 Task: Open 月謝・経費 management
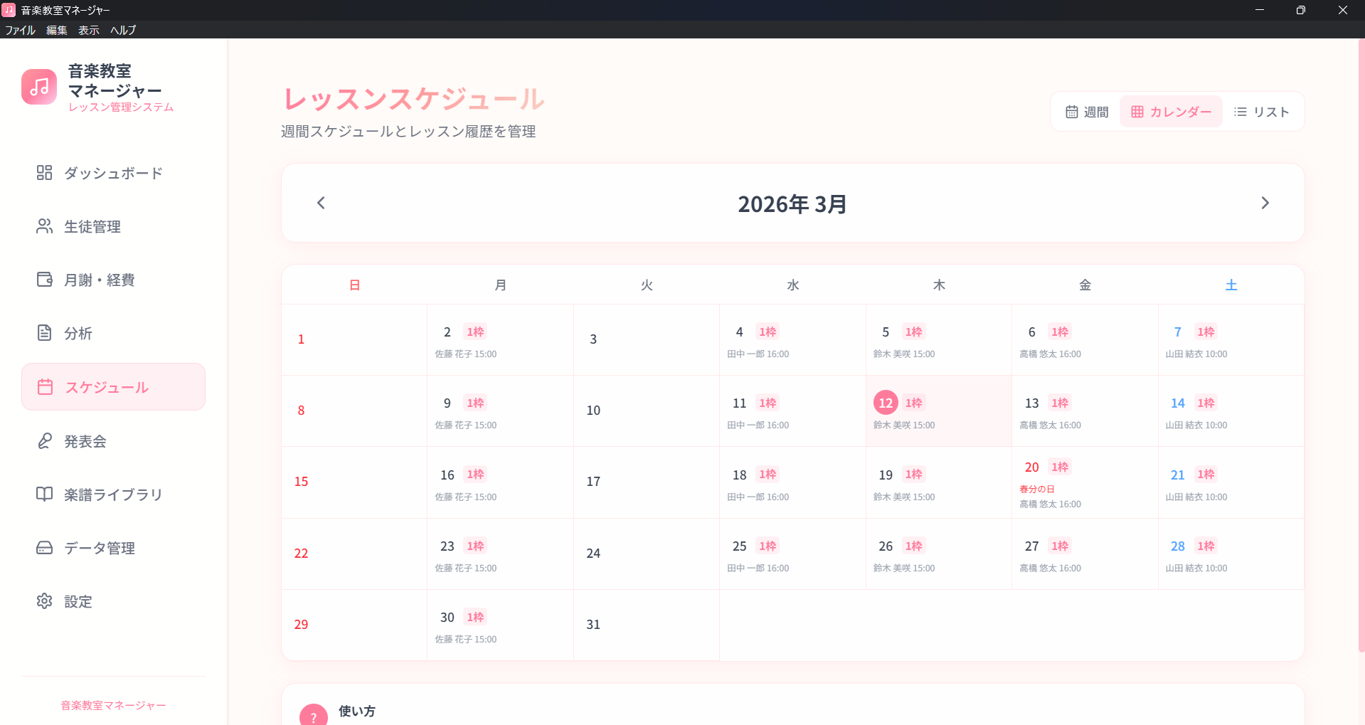pos(44,280)
